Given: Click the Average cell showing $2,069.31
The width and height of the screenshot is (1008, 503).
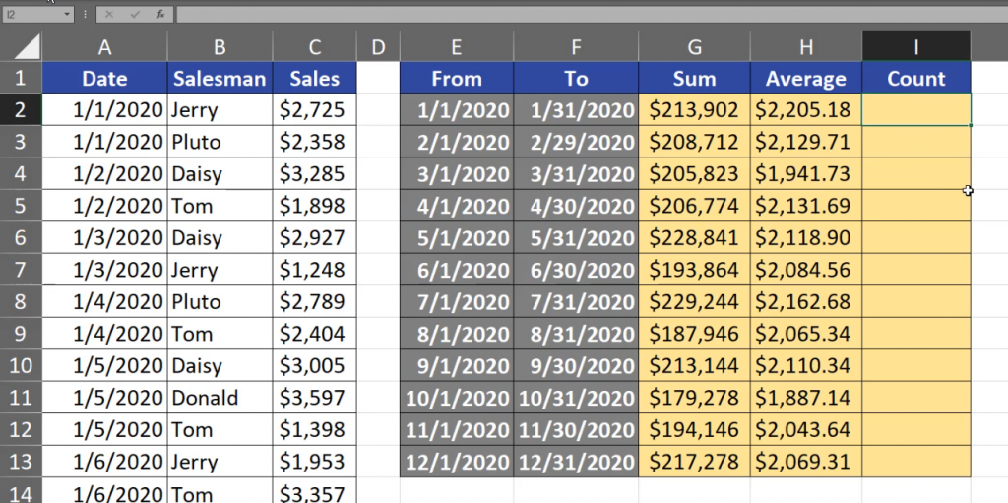Looking at the screenshot, I should (x=805, y=462).
